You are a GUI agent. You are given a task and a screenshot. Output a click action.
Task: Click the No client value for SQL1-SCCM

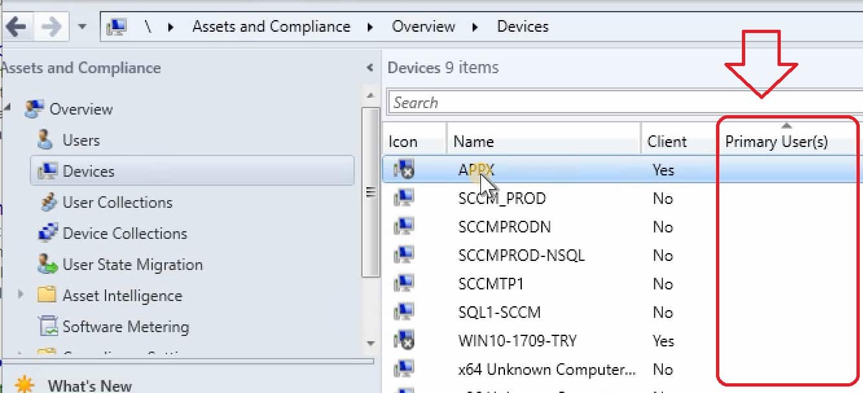(x=663, y=313)
